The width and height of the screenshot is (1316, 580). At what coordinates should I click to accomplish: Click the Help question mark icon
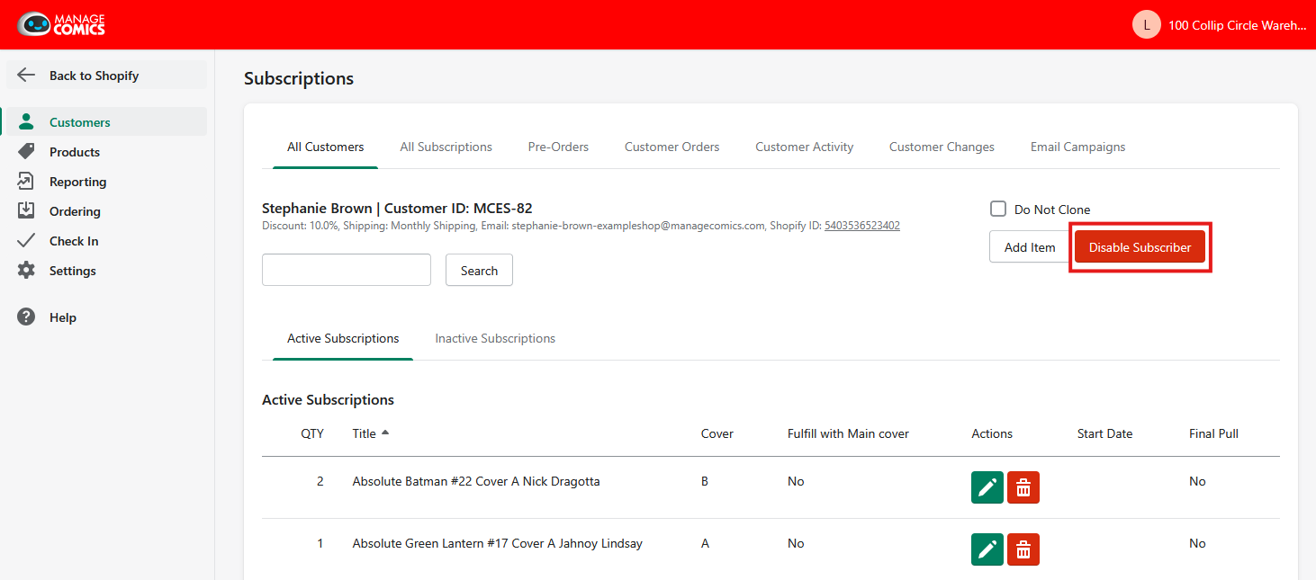(x=26, y=317)
